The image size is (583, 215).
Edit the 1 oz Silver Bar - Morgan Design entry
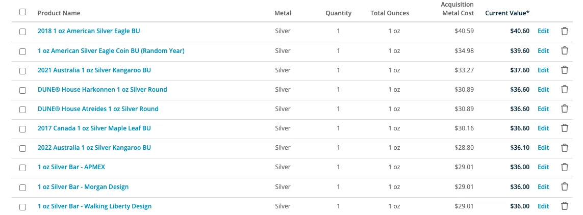(543, 186)
